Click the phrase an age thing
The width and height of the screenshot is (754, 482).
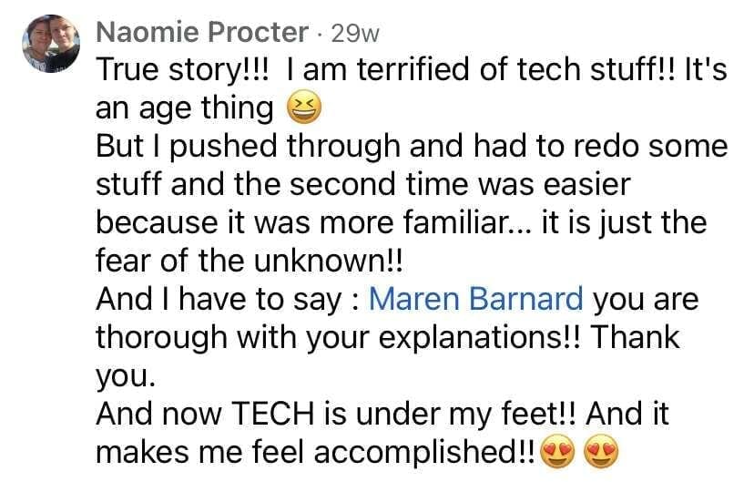[x=184, y=108]
